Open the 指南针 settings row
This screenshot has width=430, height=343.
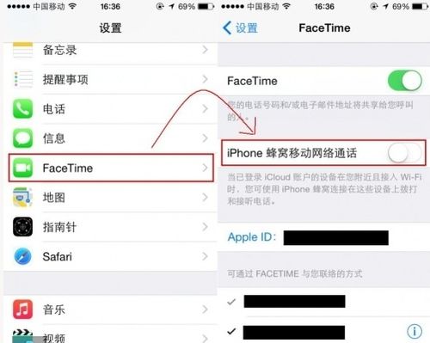(x=111, y=227)
